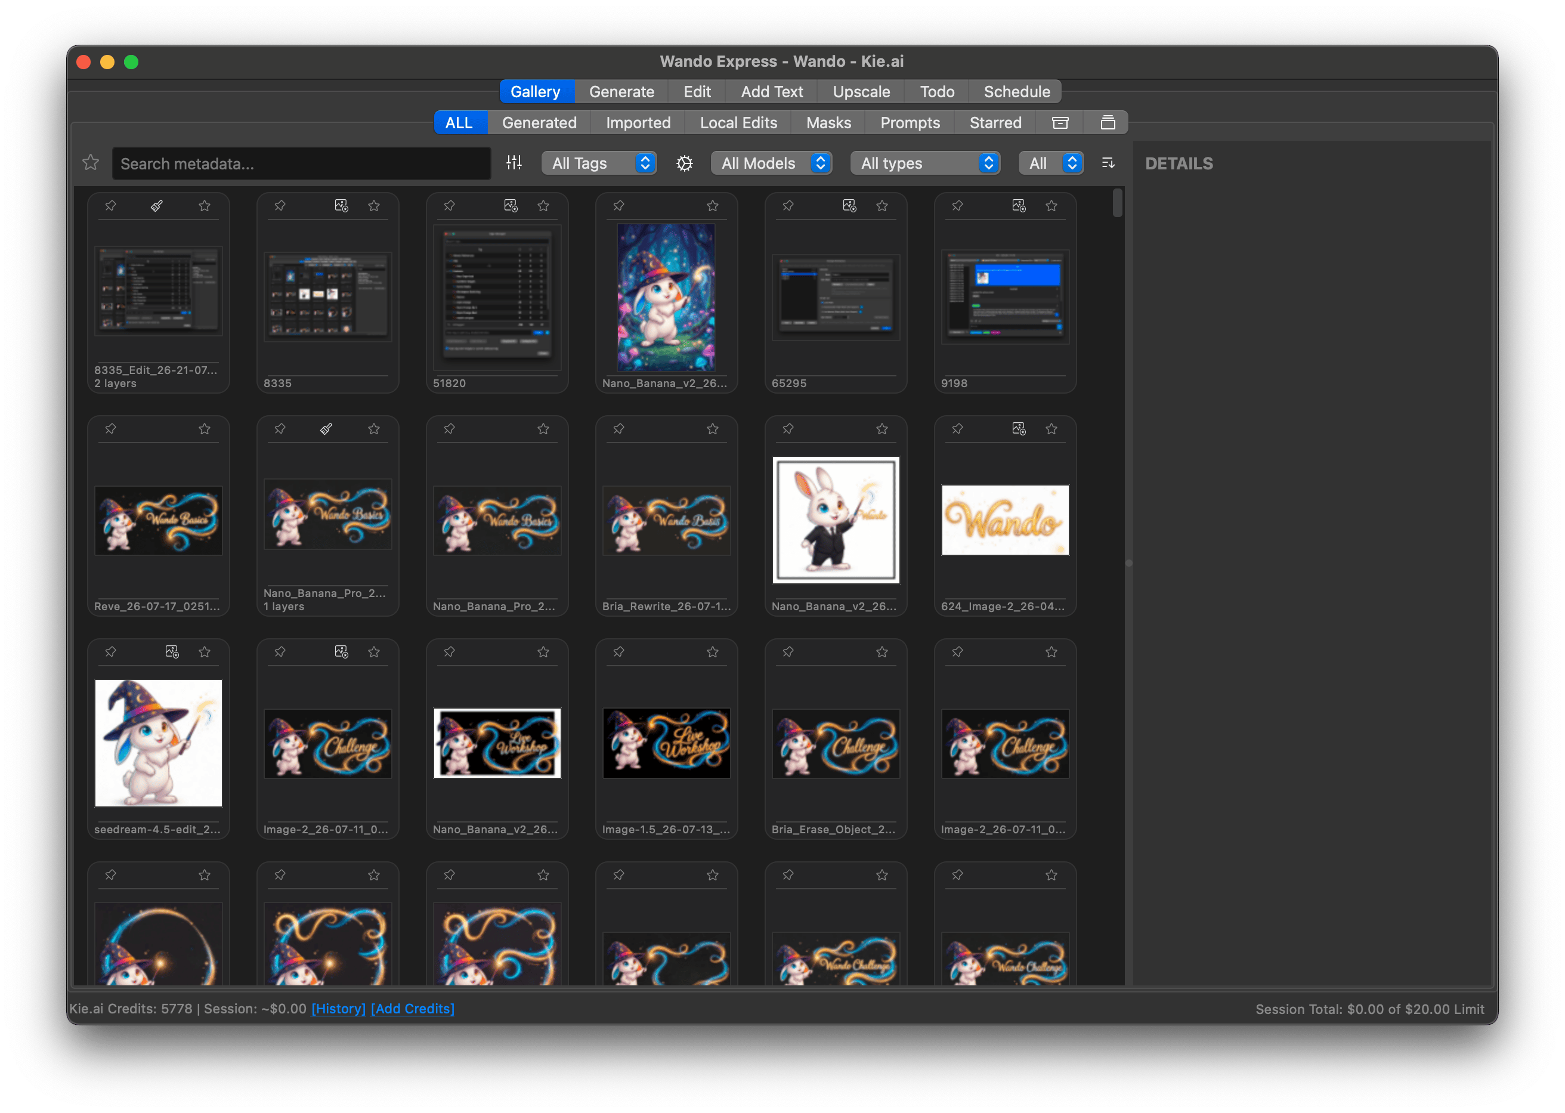Image resolution: width=1565 pixels, height=1113 pixels.
Task: Pin the Bria_Rewrite card
Action: tap(618, 429)
